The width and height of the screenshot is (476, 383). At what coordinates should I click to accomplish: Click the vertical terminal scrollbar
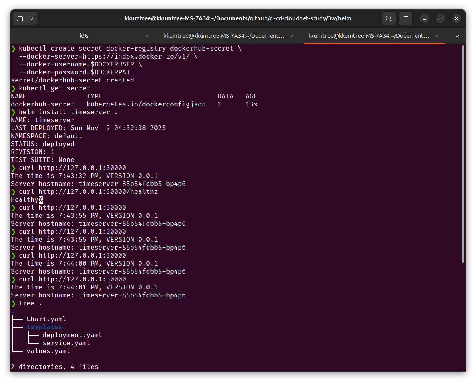[x=463, y=154]
